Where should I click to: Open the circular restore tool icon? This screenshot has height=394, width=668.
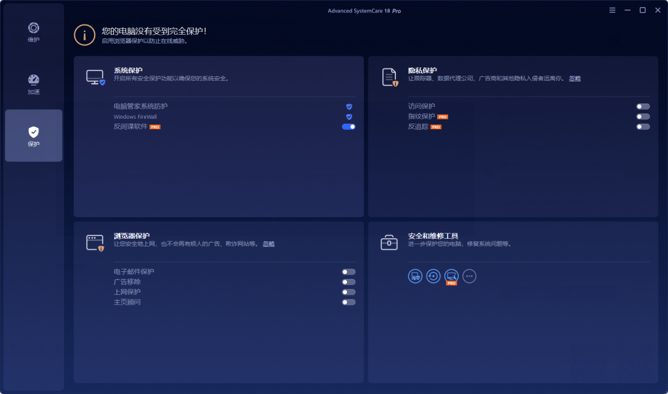[433, 276]
